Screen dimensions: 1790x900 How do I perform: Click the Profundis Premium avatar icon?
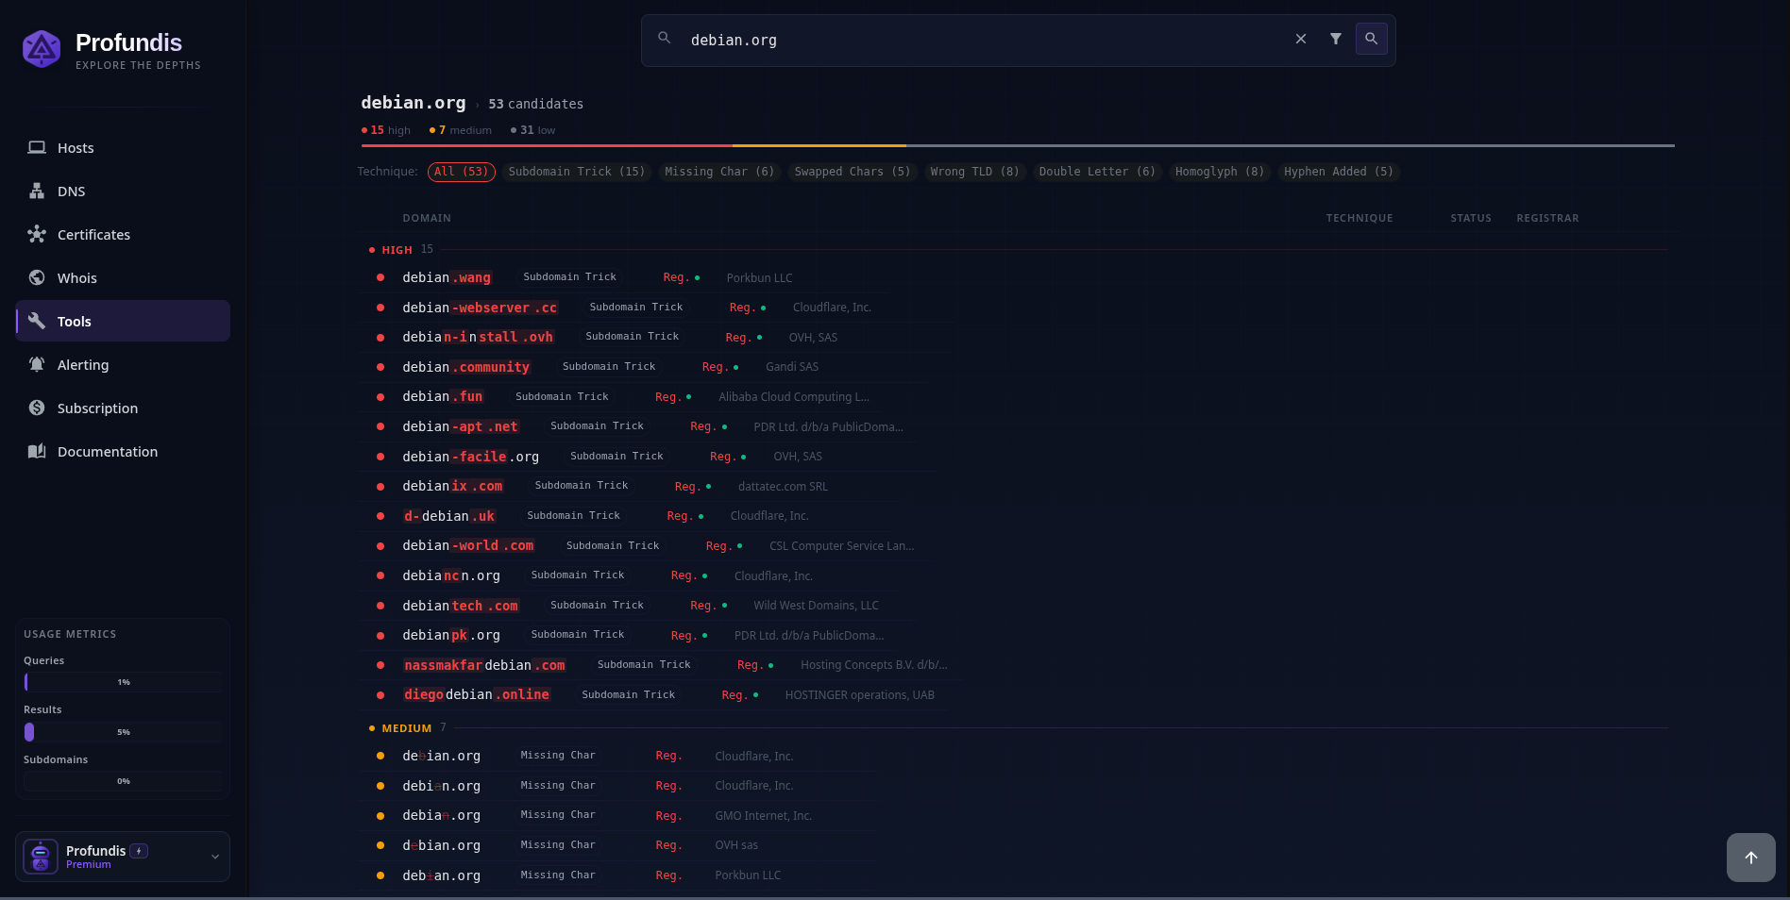click(41, 857)
